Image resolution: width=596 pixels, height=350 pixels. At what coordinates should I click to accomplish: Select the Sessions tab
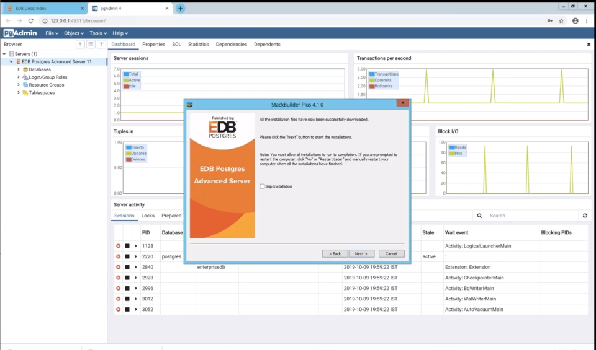tap(124, 216)
